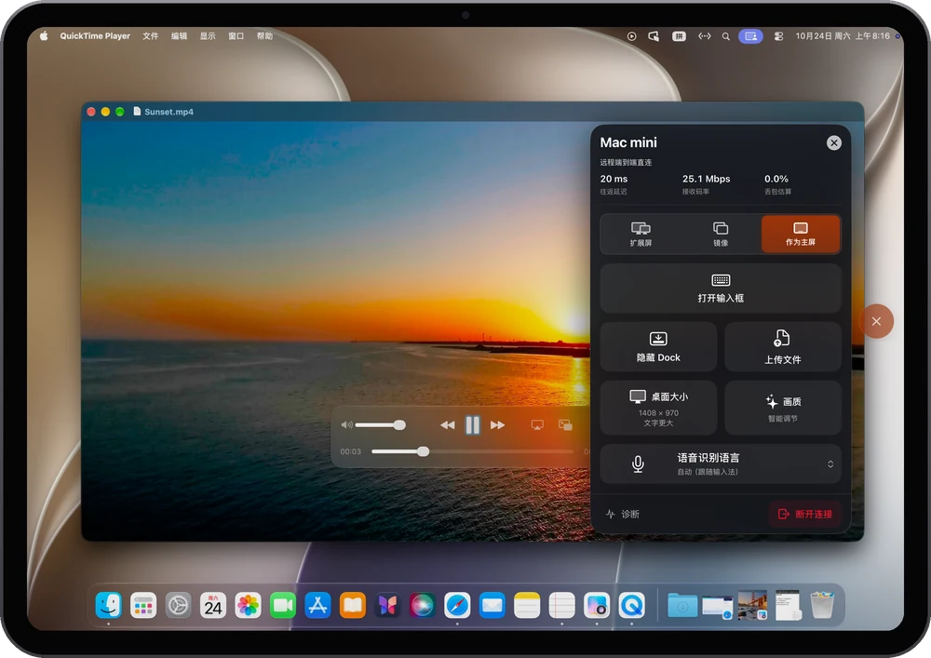Screen dimensions: 931x658
Task: Select 作为主屏 main display mode
Action: click(x=801, y=235)
